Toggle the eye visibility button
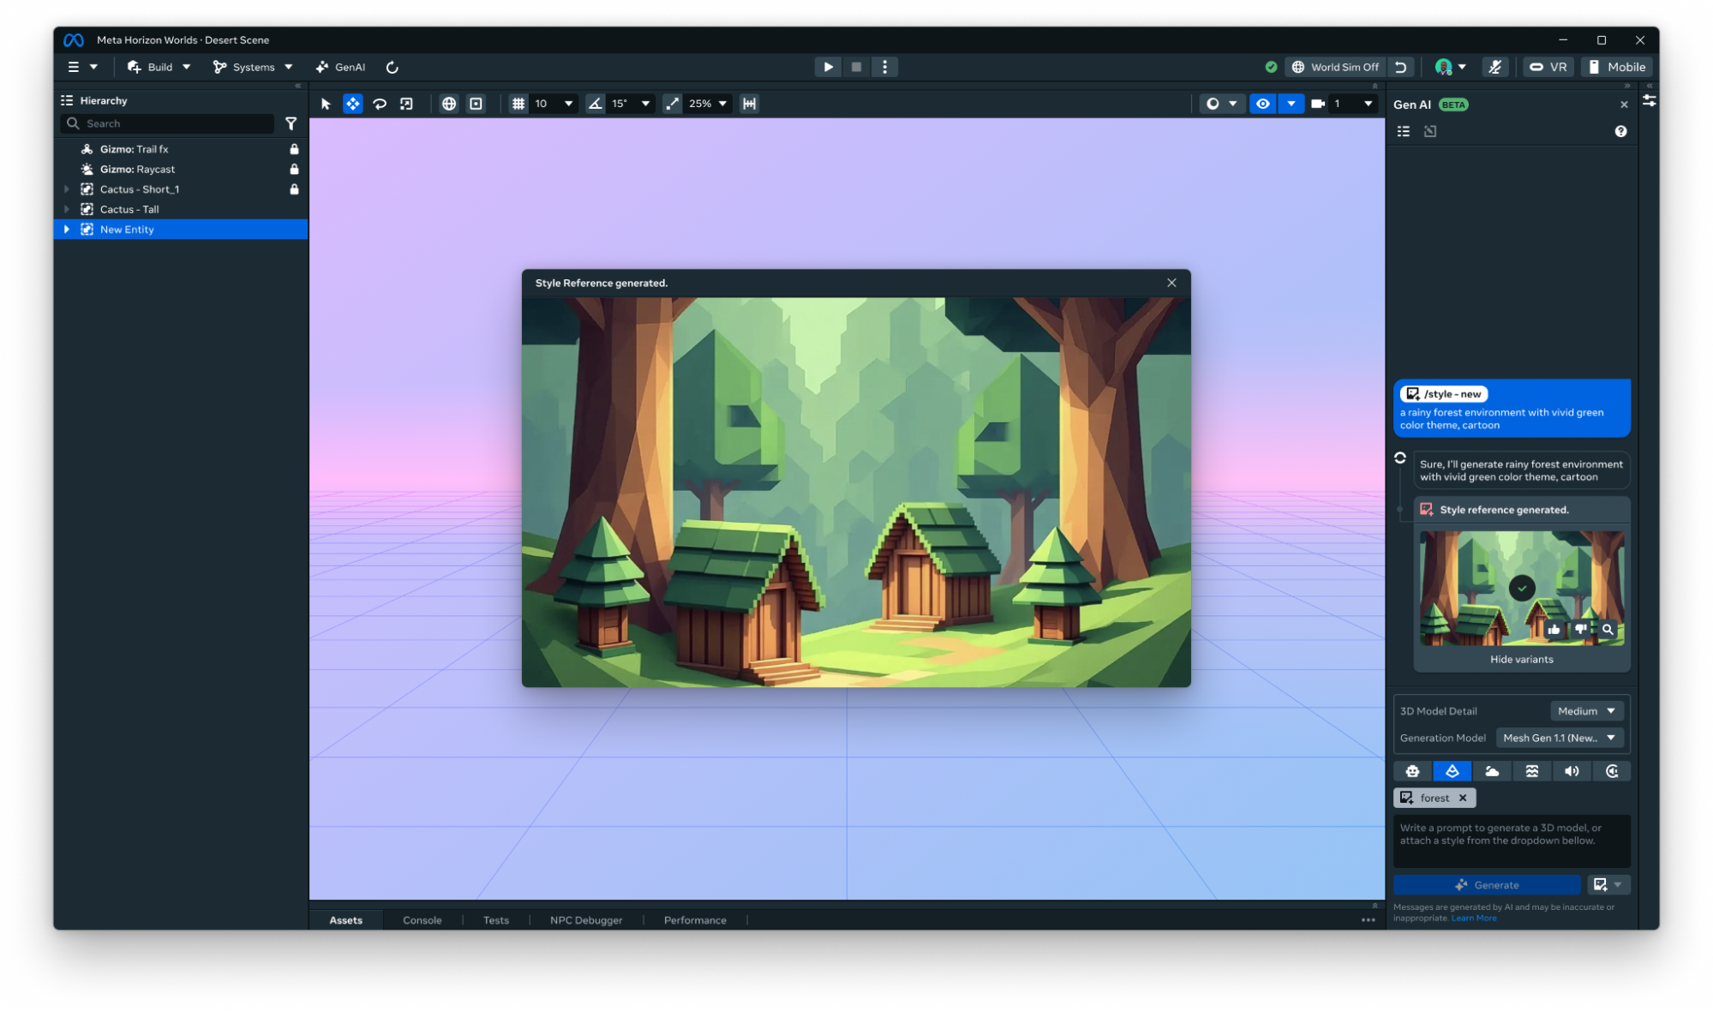1713x1011 pixels. (x=1263, y=104)
